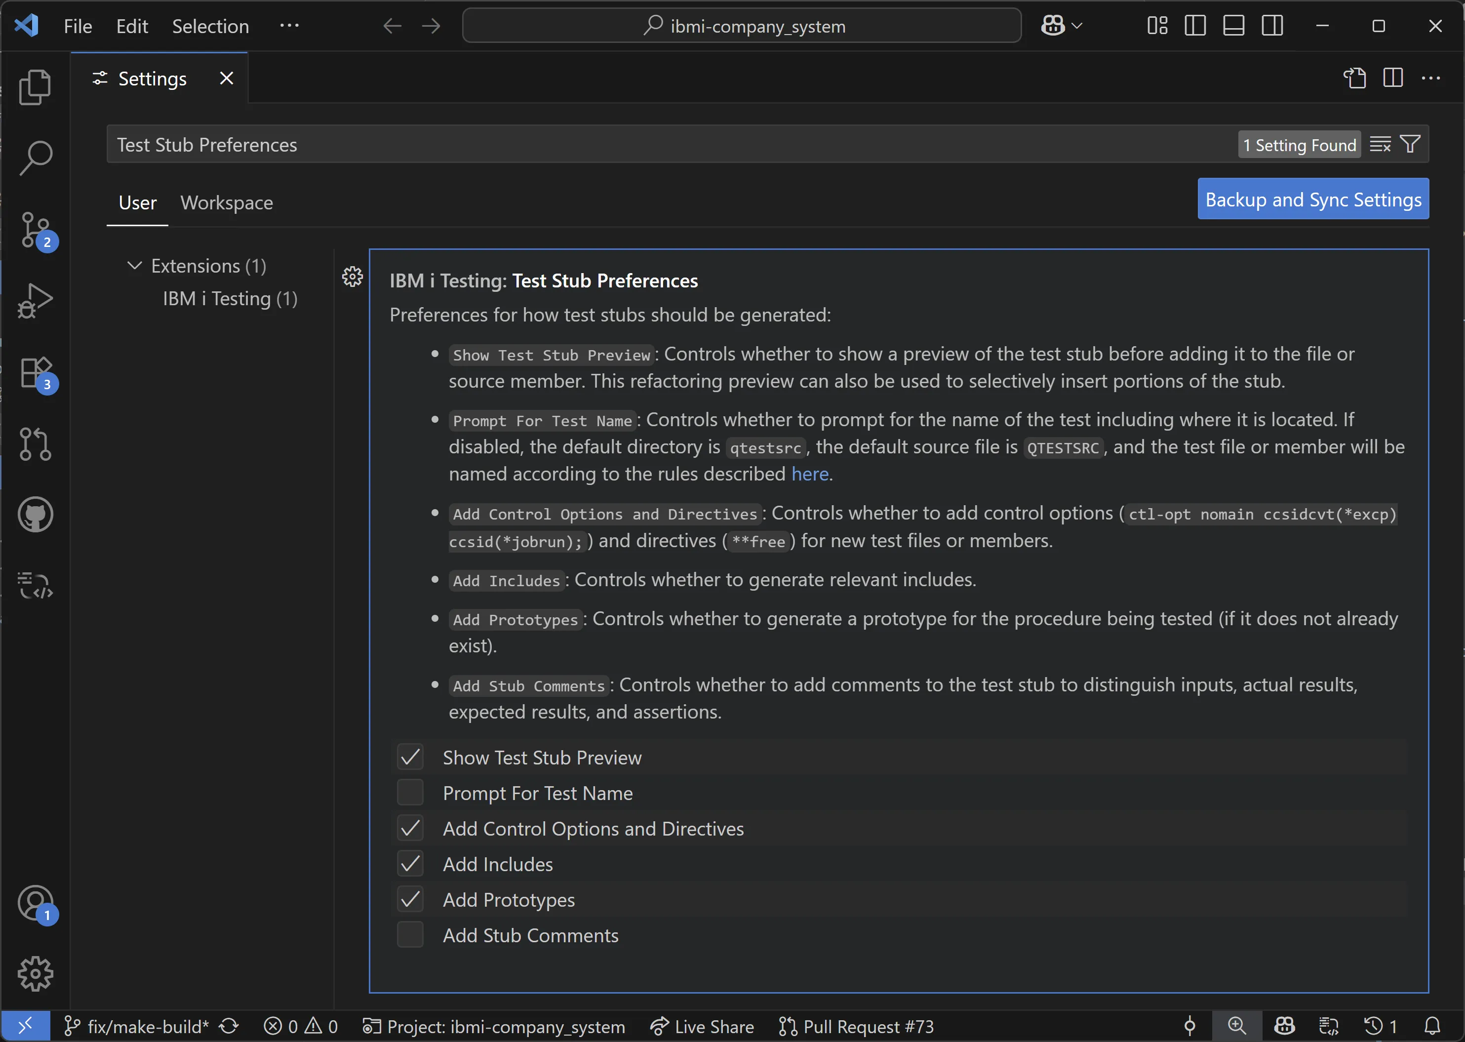This screenshot has width=1465, height=1042.
Task: Uncheck Show Test Stub Preview
Action: click(410, 757)
